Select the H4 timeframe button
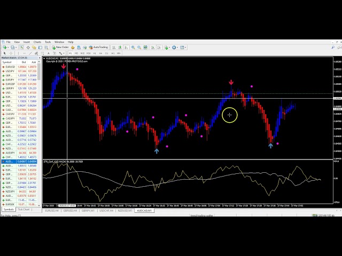342x256 pixels. (x=100, y=53)
